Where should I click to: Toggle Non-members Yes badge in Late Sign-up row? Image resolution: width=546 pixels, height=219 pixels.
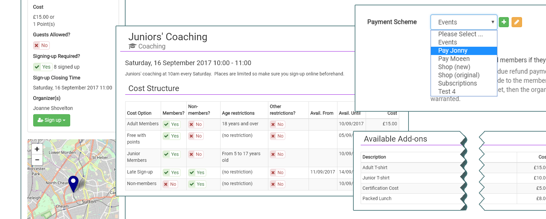pos(197,172)
